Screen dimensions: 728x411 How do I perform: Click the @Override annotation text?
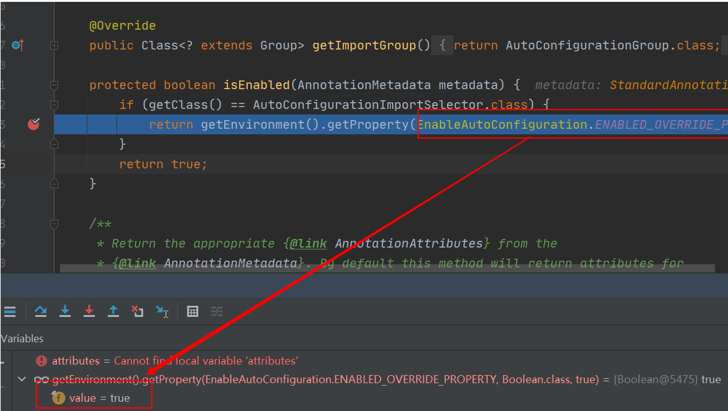(123, 25)
